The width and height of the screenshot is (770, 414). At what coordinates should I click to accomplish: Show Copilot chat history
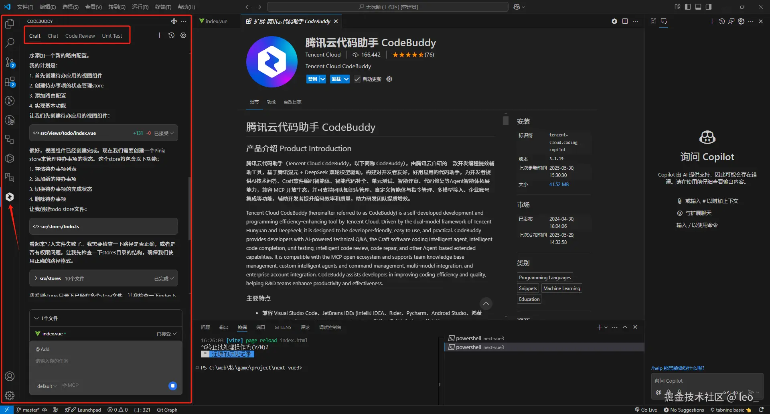pos(721,21)
